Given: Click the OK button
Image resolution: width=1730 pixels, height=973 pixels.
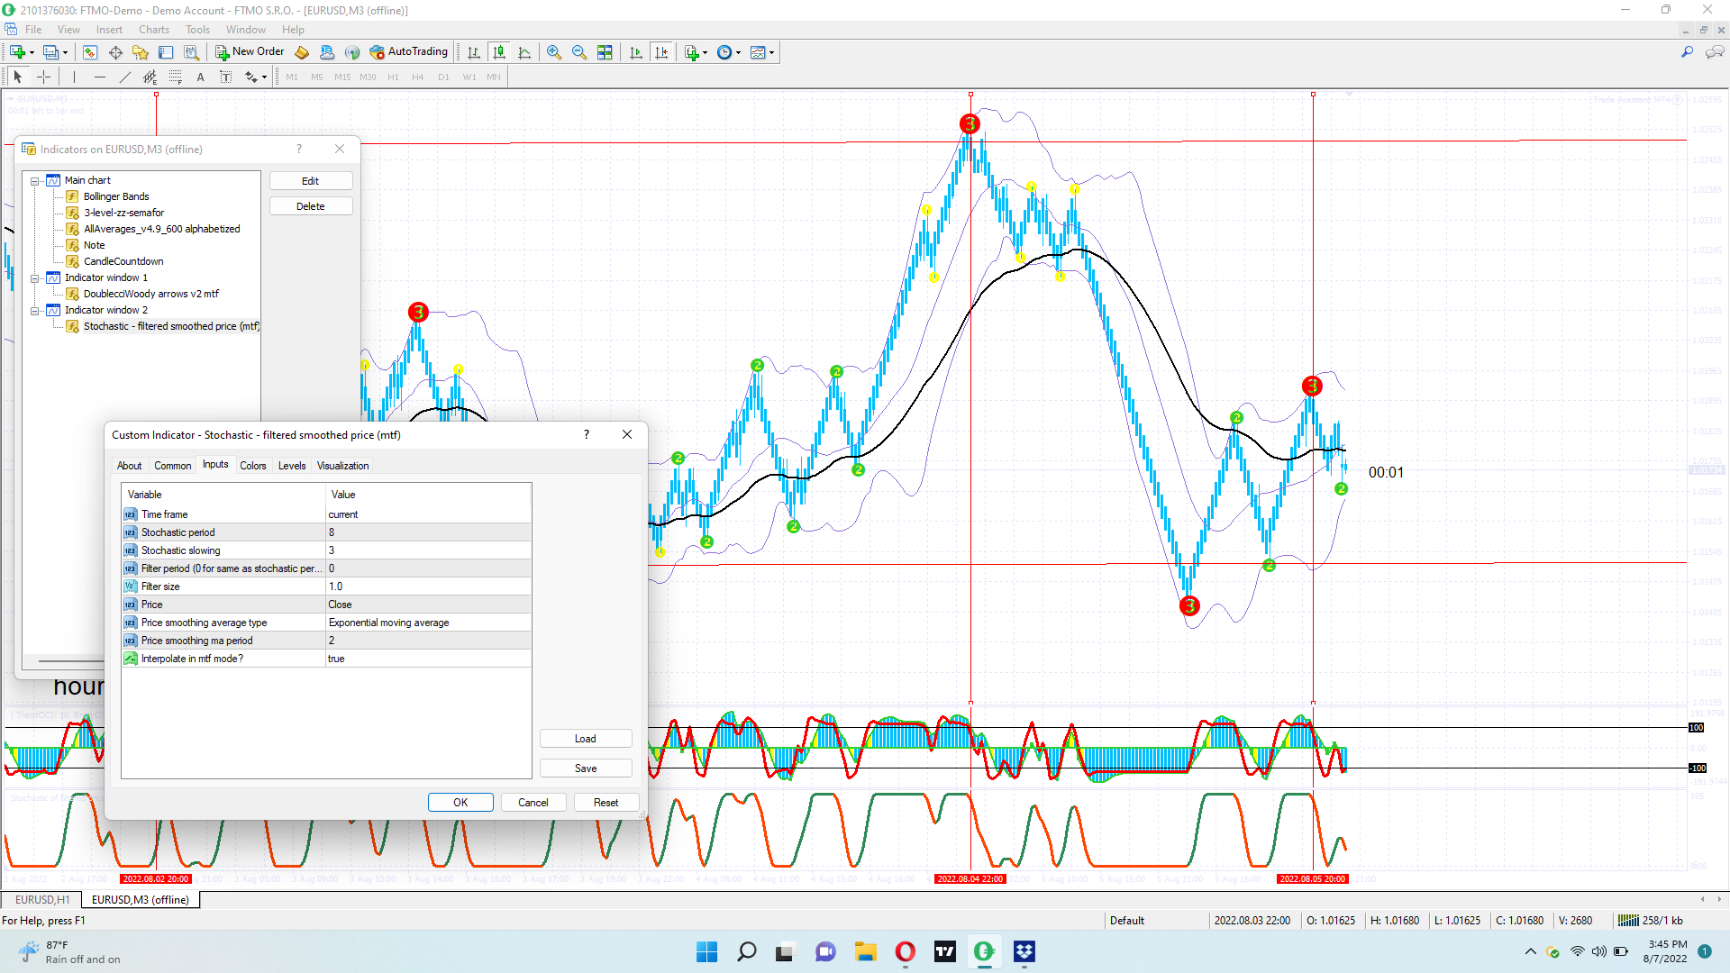Looking at the screenshot, I should tap(460, 803).
